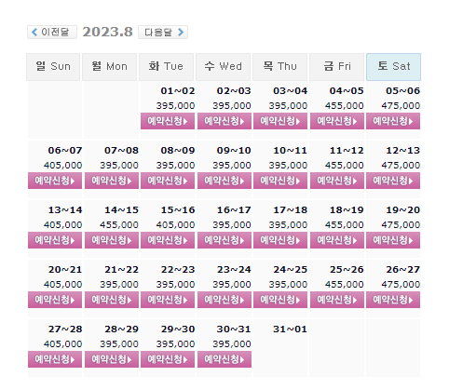Reserve the 30~31 Wednesday date

(x=224, y=359)
